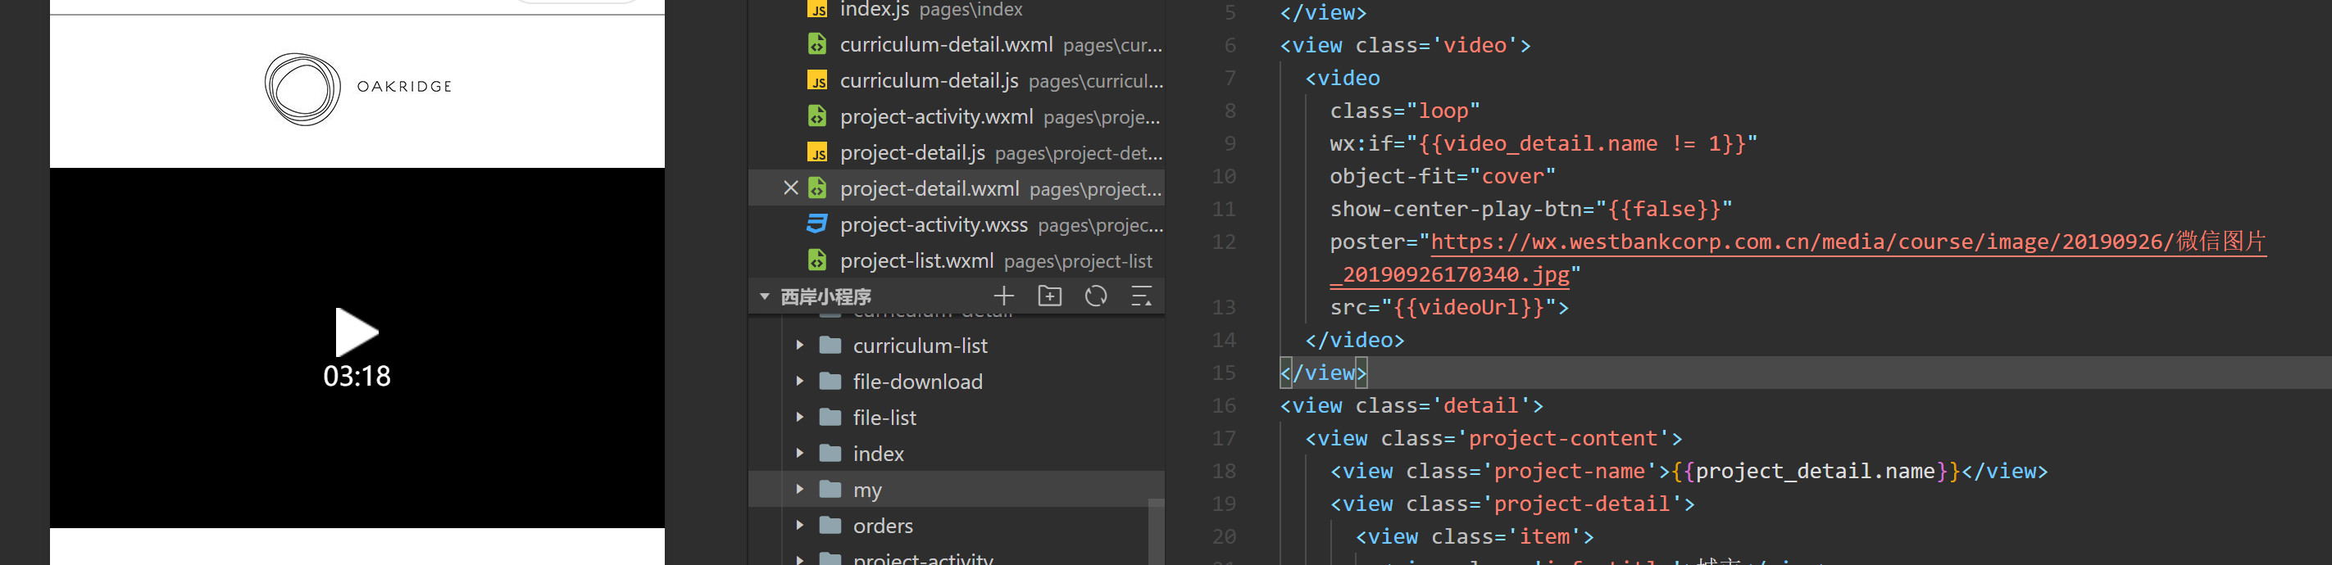
Task: Click the wx:if video_detail.name code line
Action: pos(1543,144)
